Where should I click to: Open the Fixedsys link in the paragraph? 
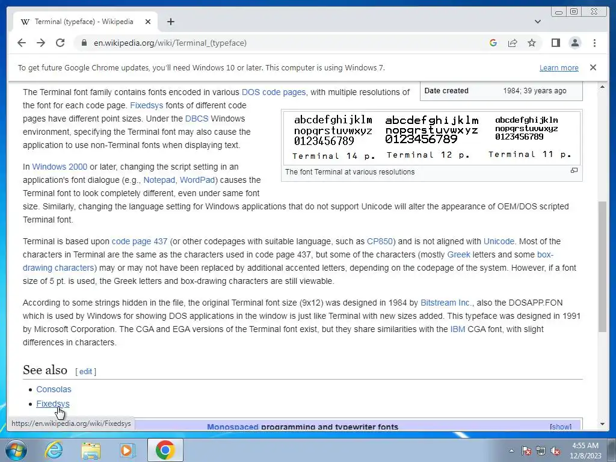point(147,105)
